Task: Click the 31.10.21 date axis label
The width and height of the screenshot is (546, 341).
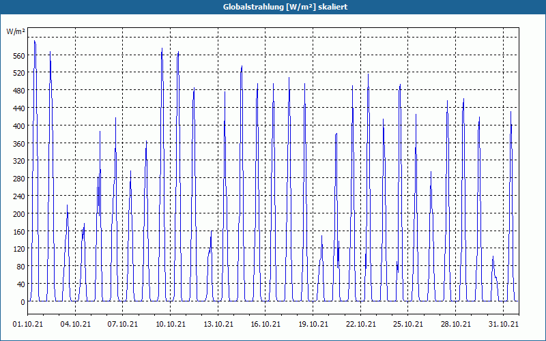Action: coord(503,325)
